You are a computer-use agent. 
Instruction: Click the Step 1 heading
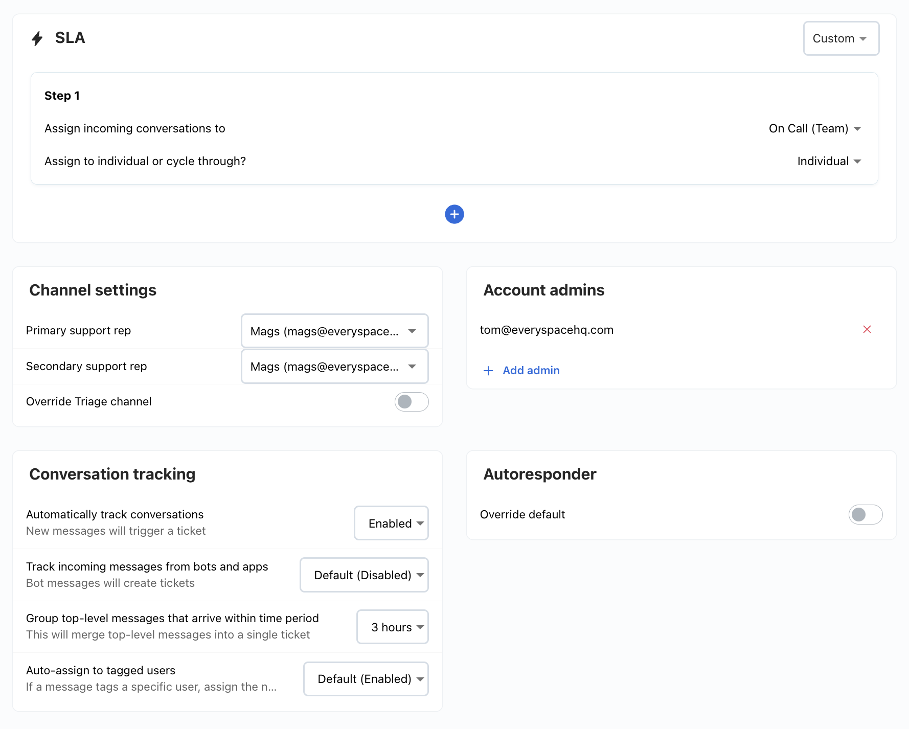tap(62, 96)
